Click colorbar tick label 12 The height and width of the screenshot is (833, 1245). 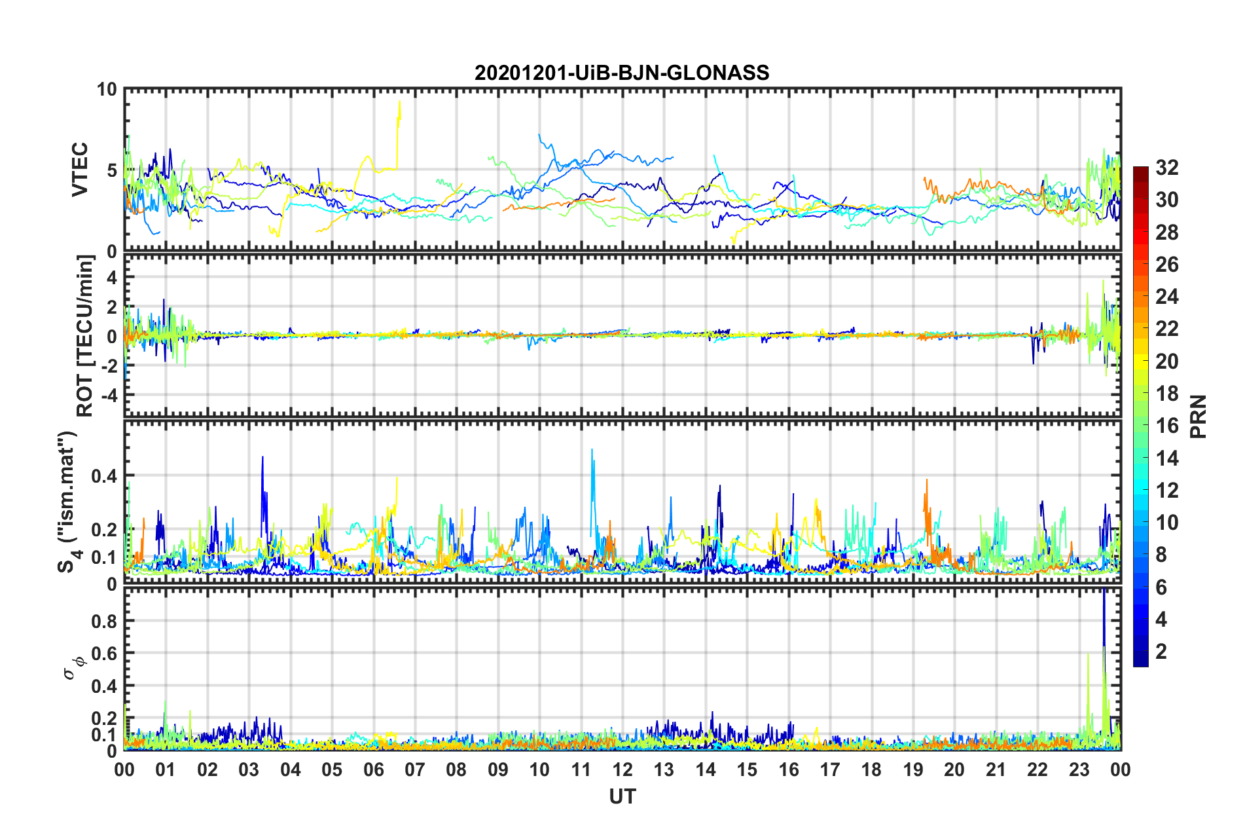point(1167,491)
